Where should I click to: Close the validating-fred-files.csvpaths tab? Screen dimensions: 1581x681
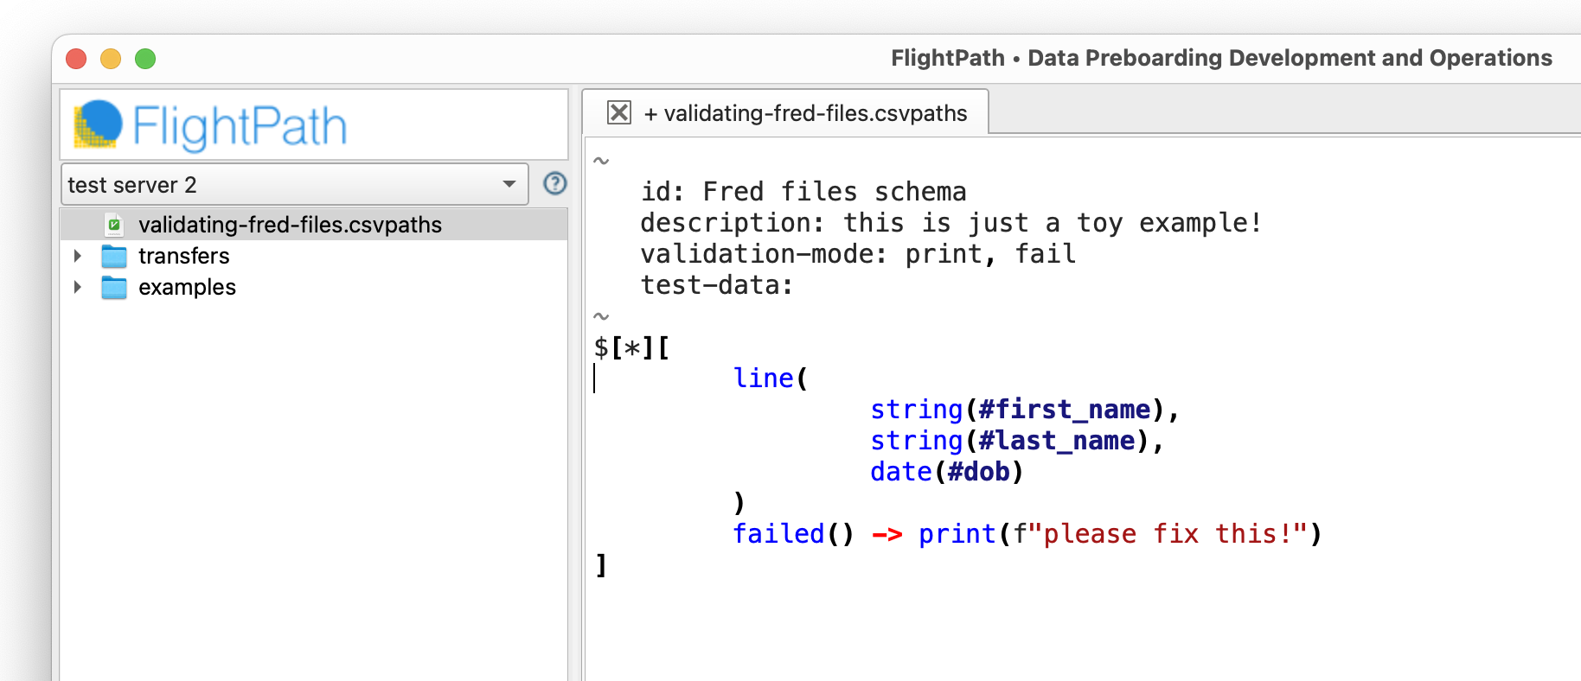coord(619,112)
